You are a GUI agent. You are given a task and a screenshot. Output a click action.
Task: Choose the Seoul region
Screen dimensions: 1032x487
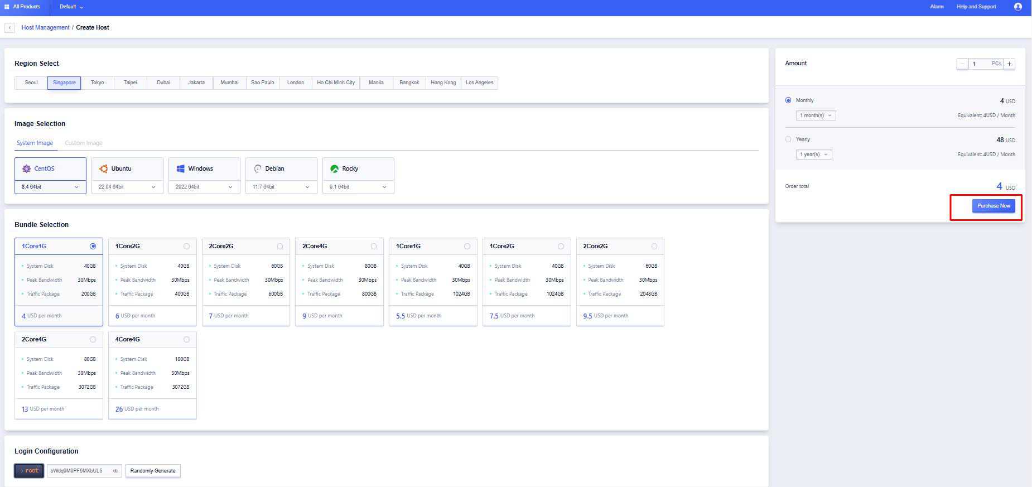(31, 83)
